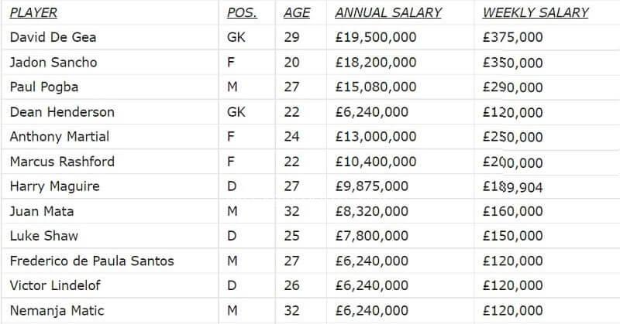Select Marcus Rashford's name cell
The height and width of the screenshot is (324, 620).
click(62, 161)
